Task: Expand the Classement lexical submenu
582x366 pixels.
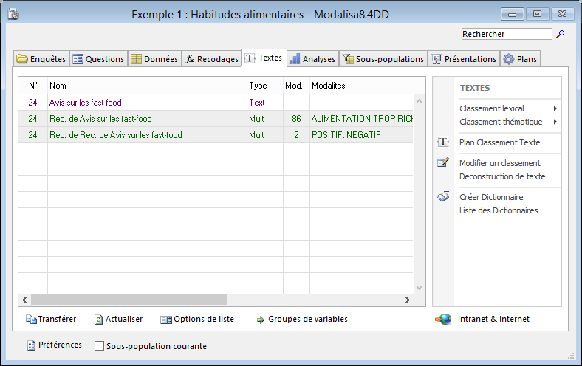Action: pos(554,108)
